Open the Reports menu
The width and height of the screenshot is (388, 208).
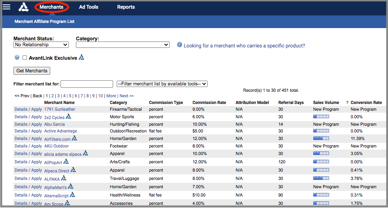126,7
